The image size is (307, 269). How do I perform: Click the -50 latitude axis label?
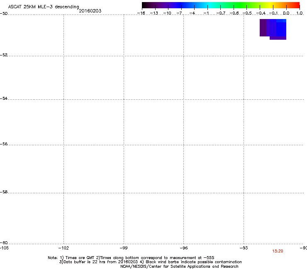[x=4, y=14]
